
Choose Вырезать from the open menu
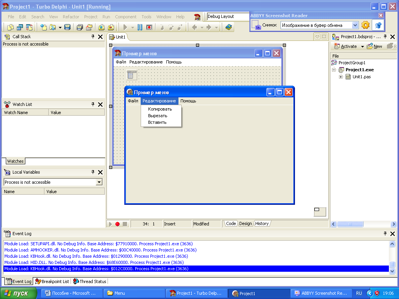point(161,116)
